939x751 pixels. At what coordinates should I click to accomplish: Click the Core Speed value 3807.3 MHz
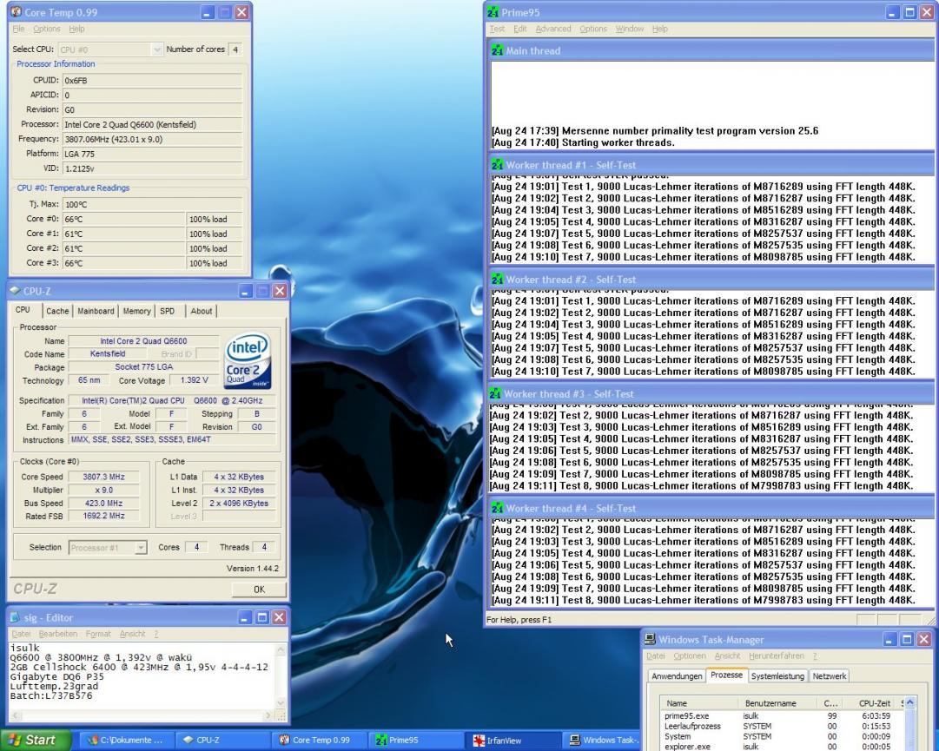(x=103, y=477)
